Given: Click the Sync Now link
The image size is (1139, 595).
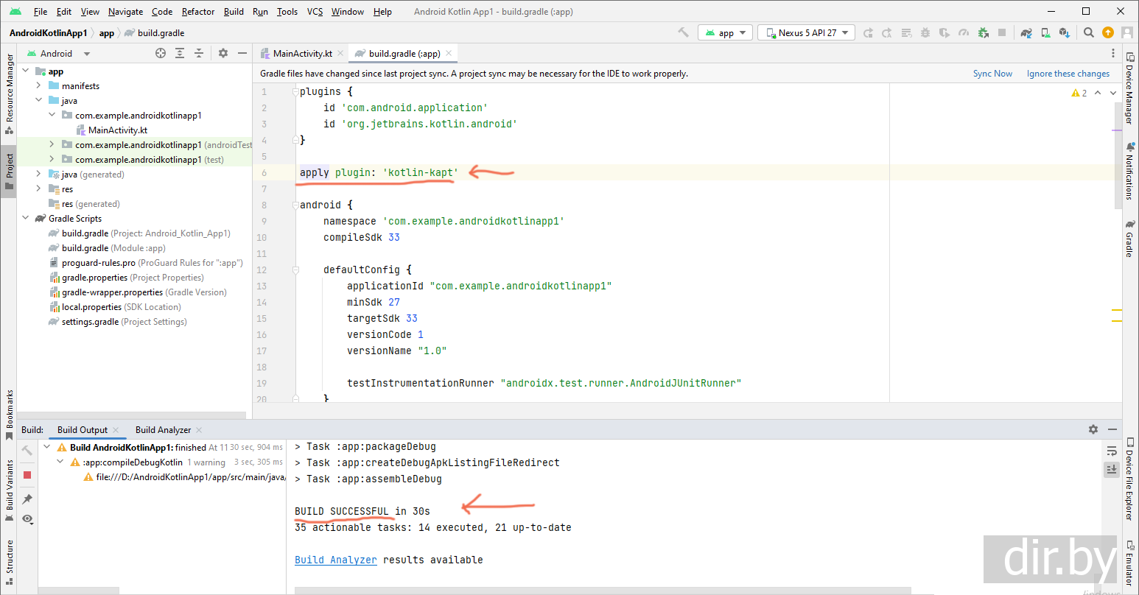Looking at the screenshot, I should tap(992, 74).
